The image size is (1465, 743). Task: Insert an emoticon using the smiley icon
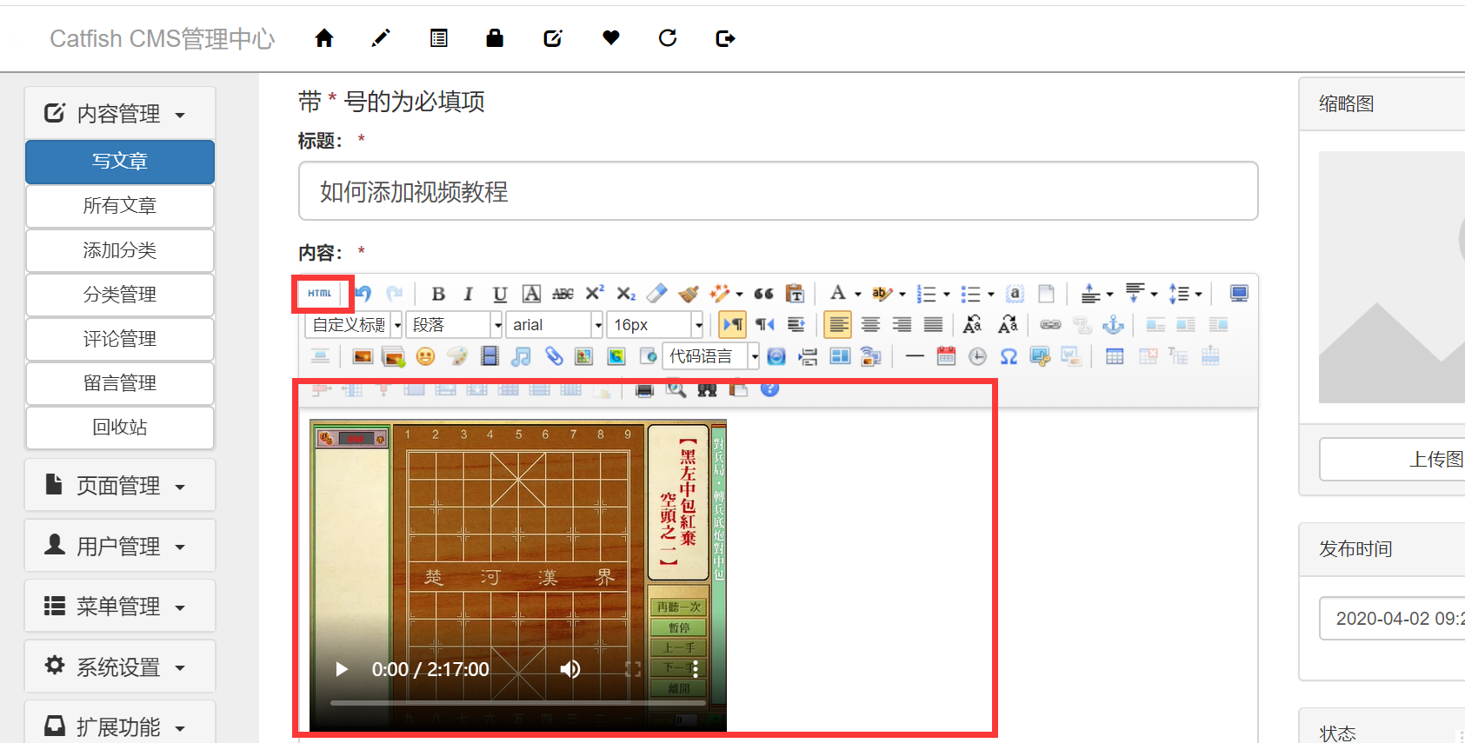pos(425,356)
